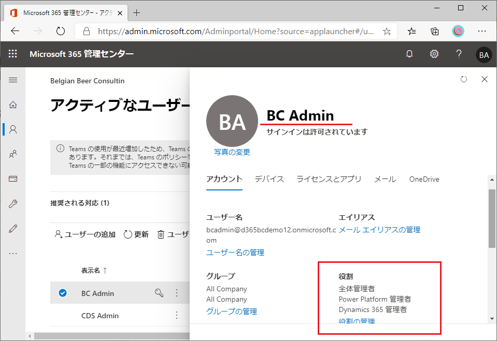Open the notifications bell
Viewport: 497px width, 341px height.
409,54
